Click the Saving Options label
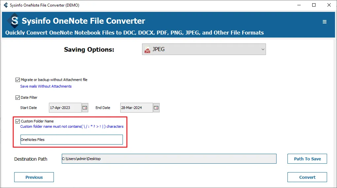 pyautogui.click(x=89, y=49)
